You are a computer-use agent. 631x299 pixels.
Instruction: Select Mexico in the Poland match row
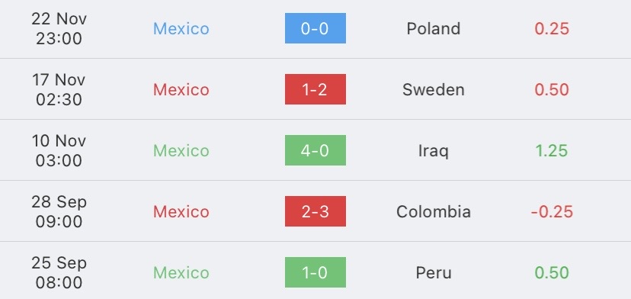(x=181, y=29)
